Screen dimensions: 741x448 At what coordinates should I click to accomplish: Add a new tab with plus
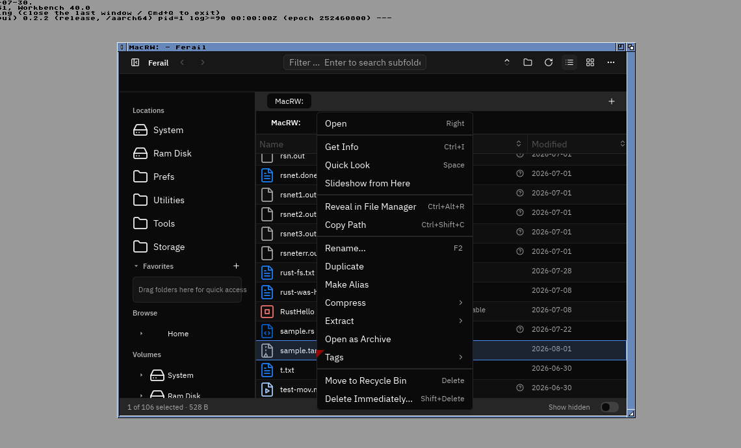(x=612, y=101)
